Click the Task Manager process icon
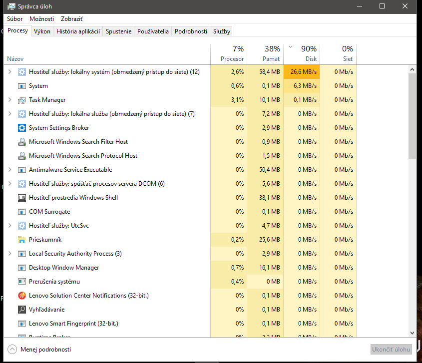 click(x=22, y=100)
